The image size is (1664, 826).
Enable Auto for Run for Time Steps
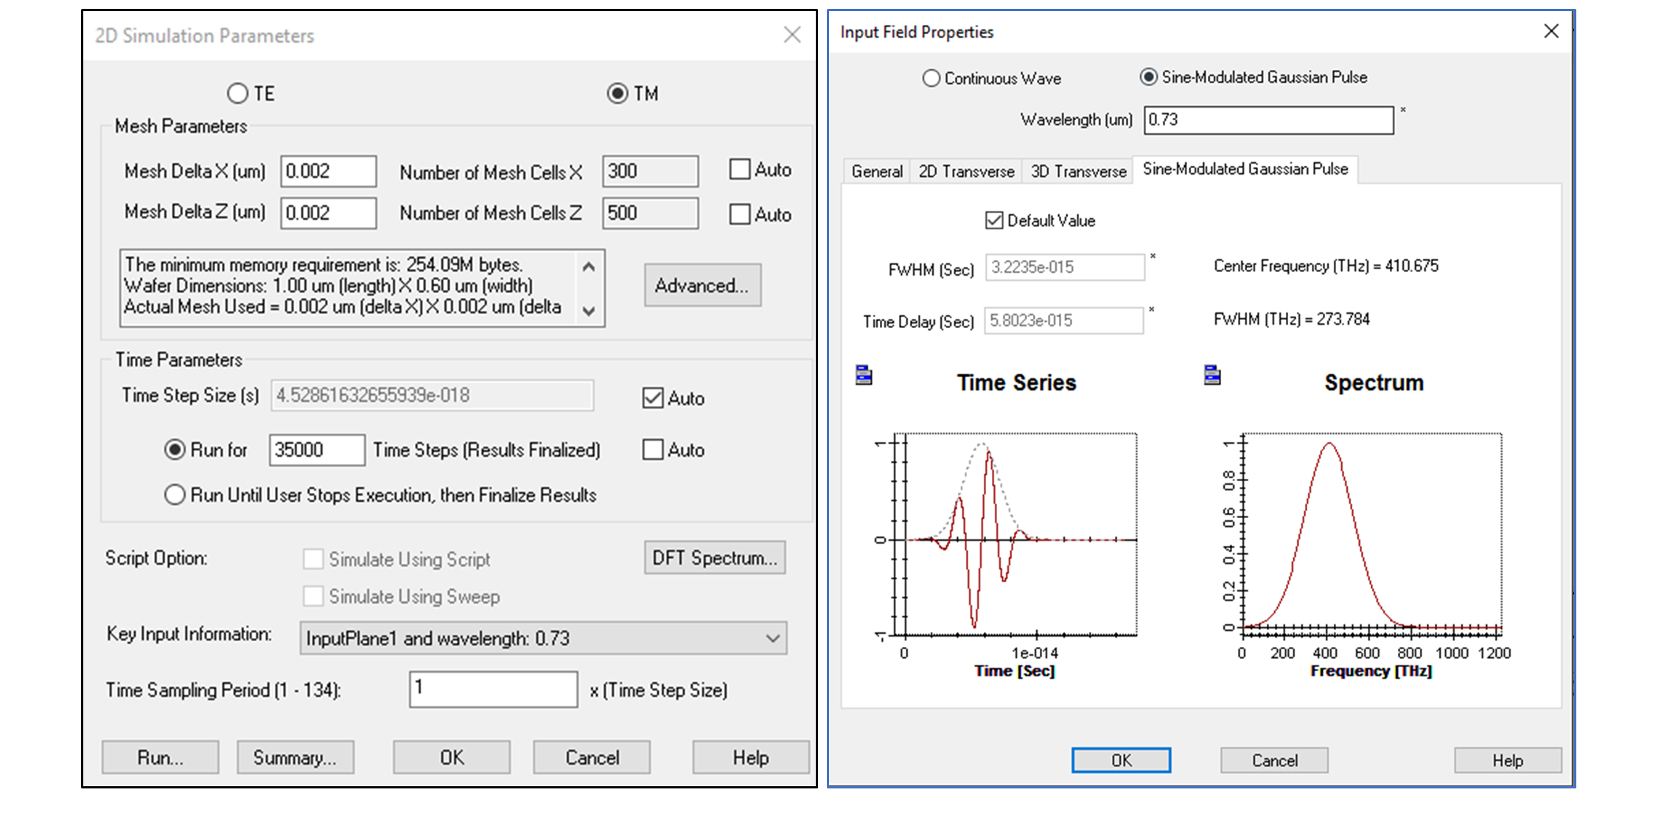[x=653, y=449]
